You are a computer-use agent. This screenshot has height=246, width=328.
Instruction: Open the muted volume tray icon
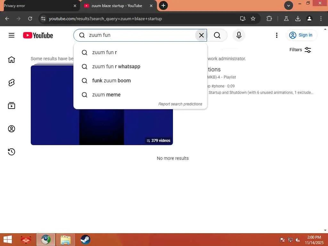coord(298,240)
